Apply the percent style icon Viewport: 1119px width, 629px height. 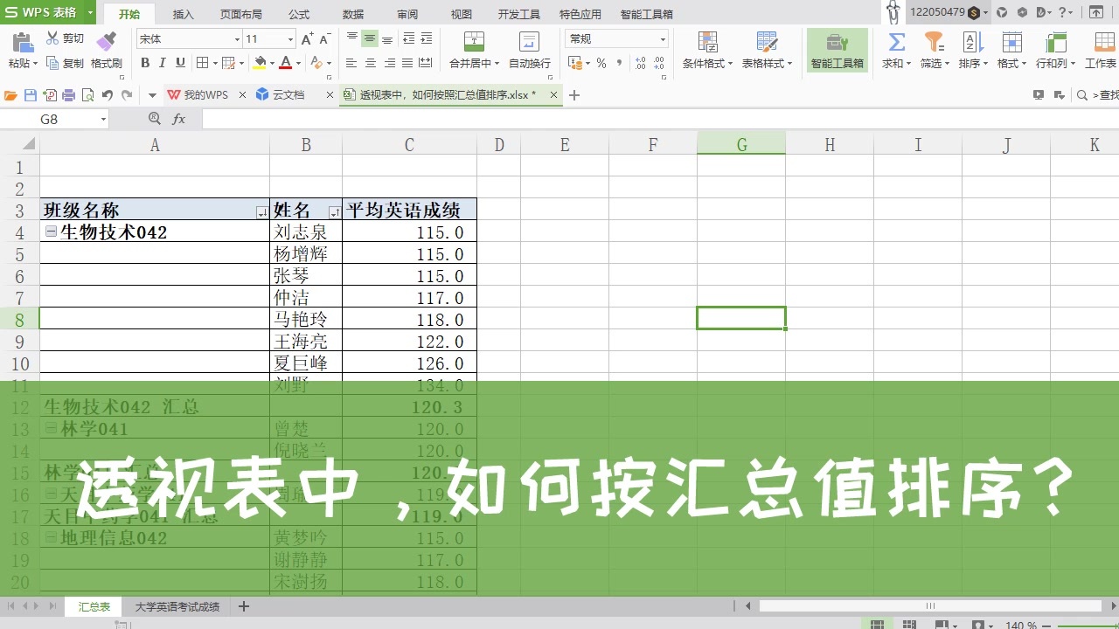click(x=601, y=63)
